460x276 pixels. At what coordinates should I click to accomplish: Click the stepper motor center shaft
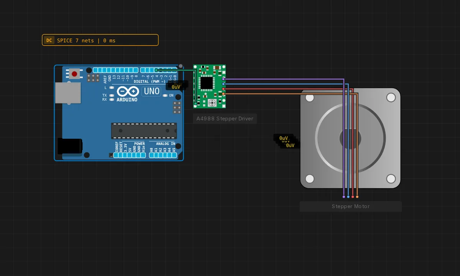pos(350,138)
